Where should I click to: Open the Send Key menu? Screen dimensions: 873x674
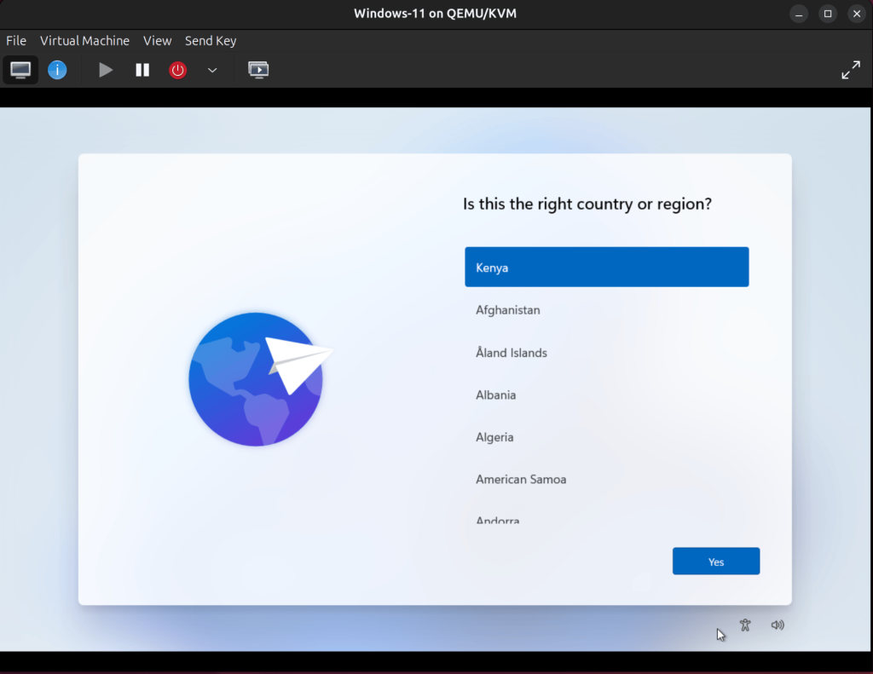point(210,40)
